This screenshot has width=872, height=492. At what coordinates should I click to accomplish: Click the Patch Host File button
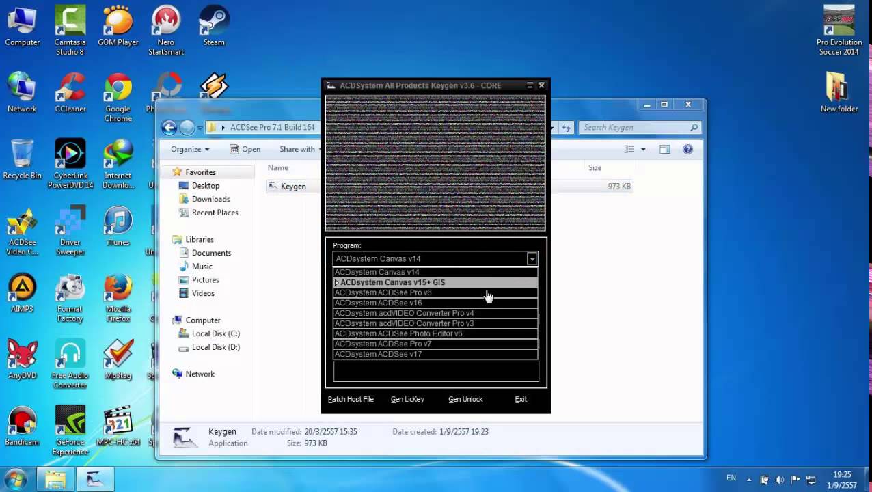pyautogui.click(x=351, y=399)
